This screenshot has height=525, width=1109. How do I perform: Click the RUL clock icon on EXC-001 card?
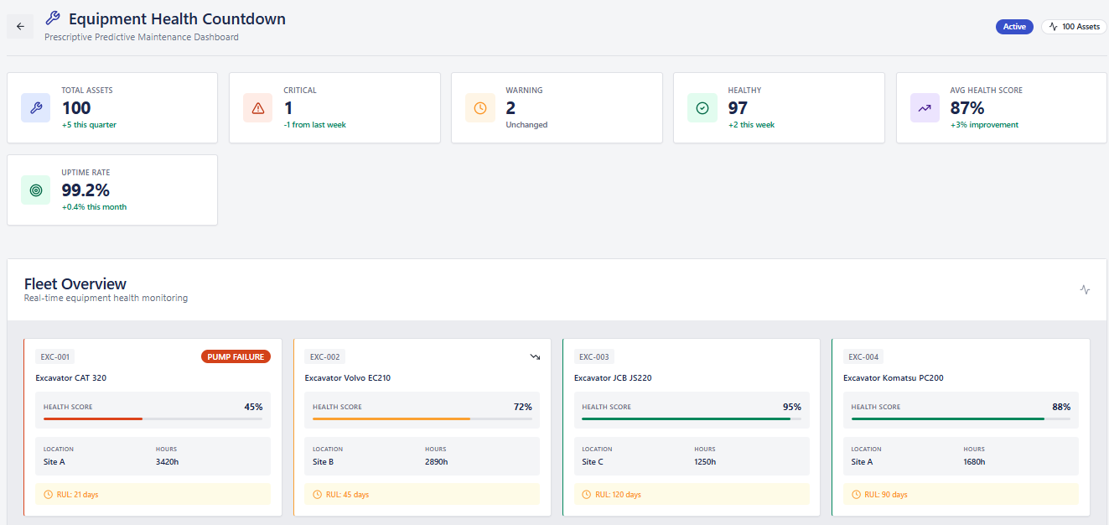point(49,494)
